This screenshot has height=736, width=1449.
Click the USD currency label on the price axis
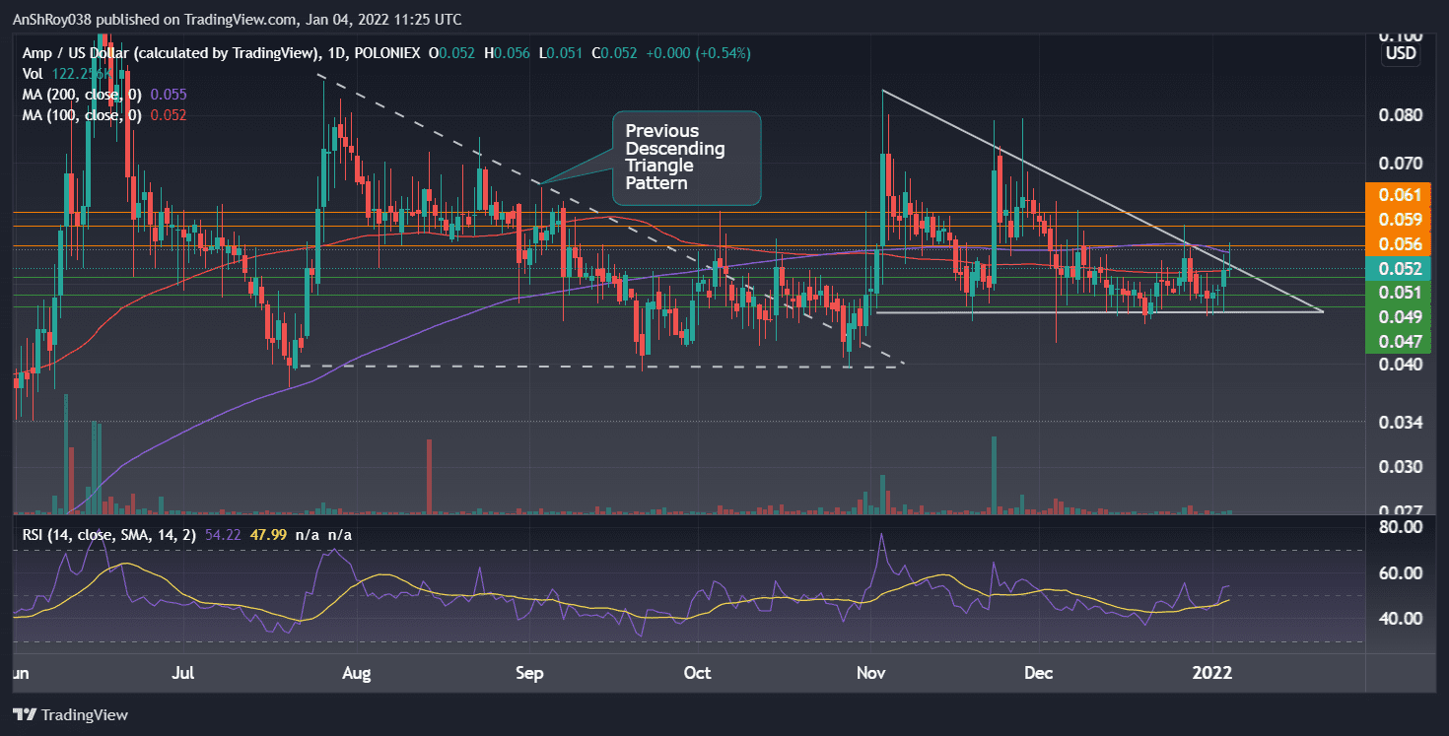[1400, 53]
